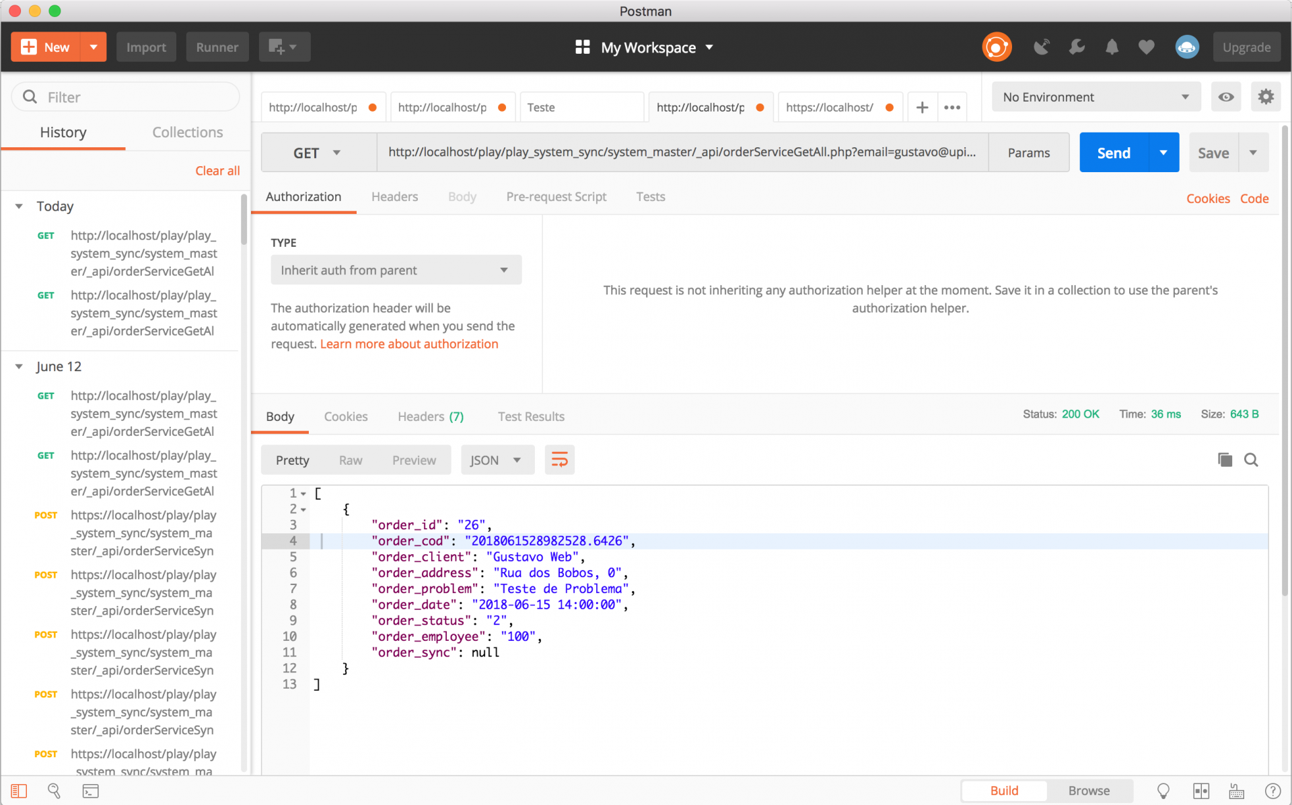Screen dimensions: 1292x805
Task: Click the Send button
Action: [1114, 153]
